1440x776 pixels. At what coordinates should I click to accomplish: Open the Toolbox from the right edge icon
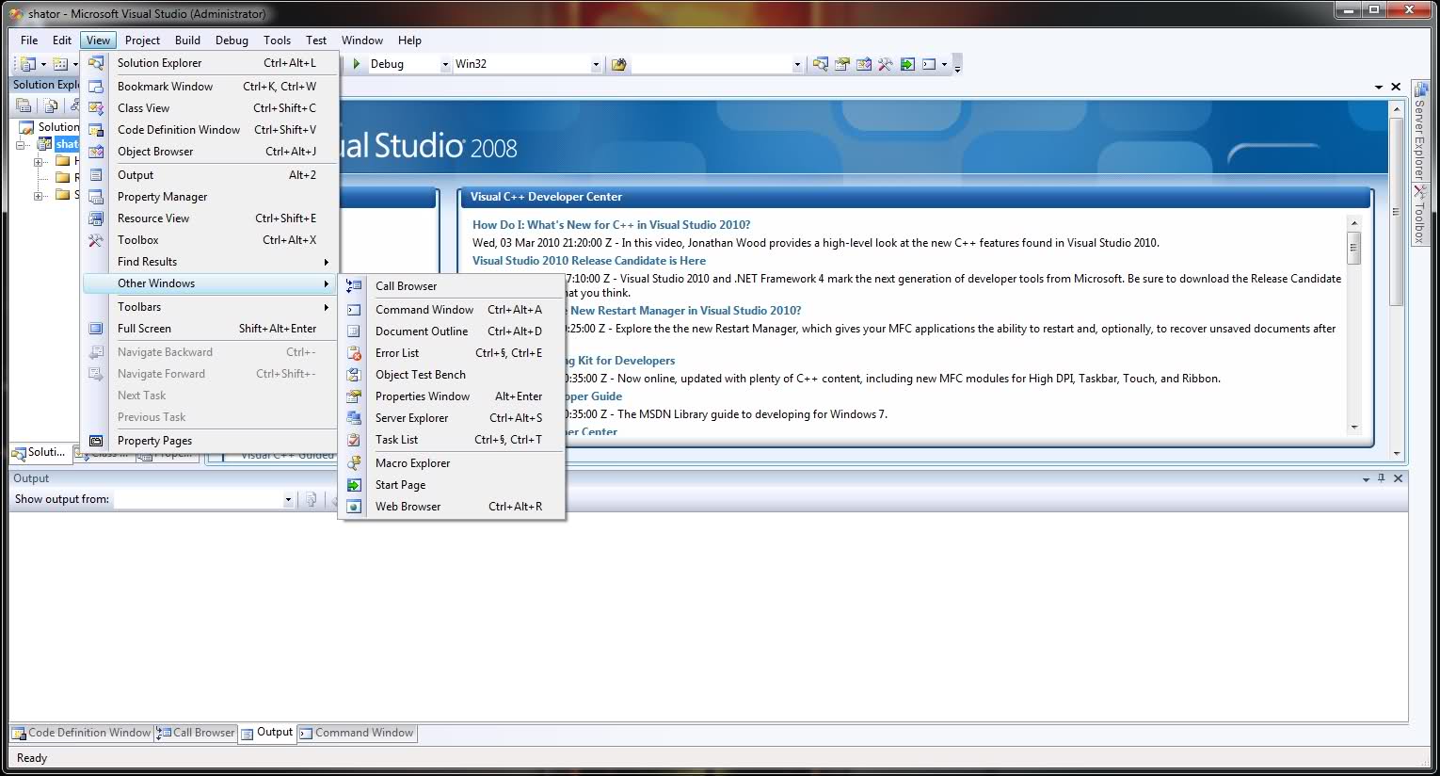(x=1420, y=215)
